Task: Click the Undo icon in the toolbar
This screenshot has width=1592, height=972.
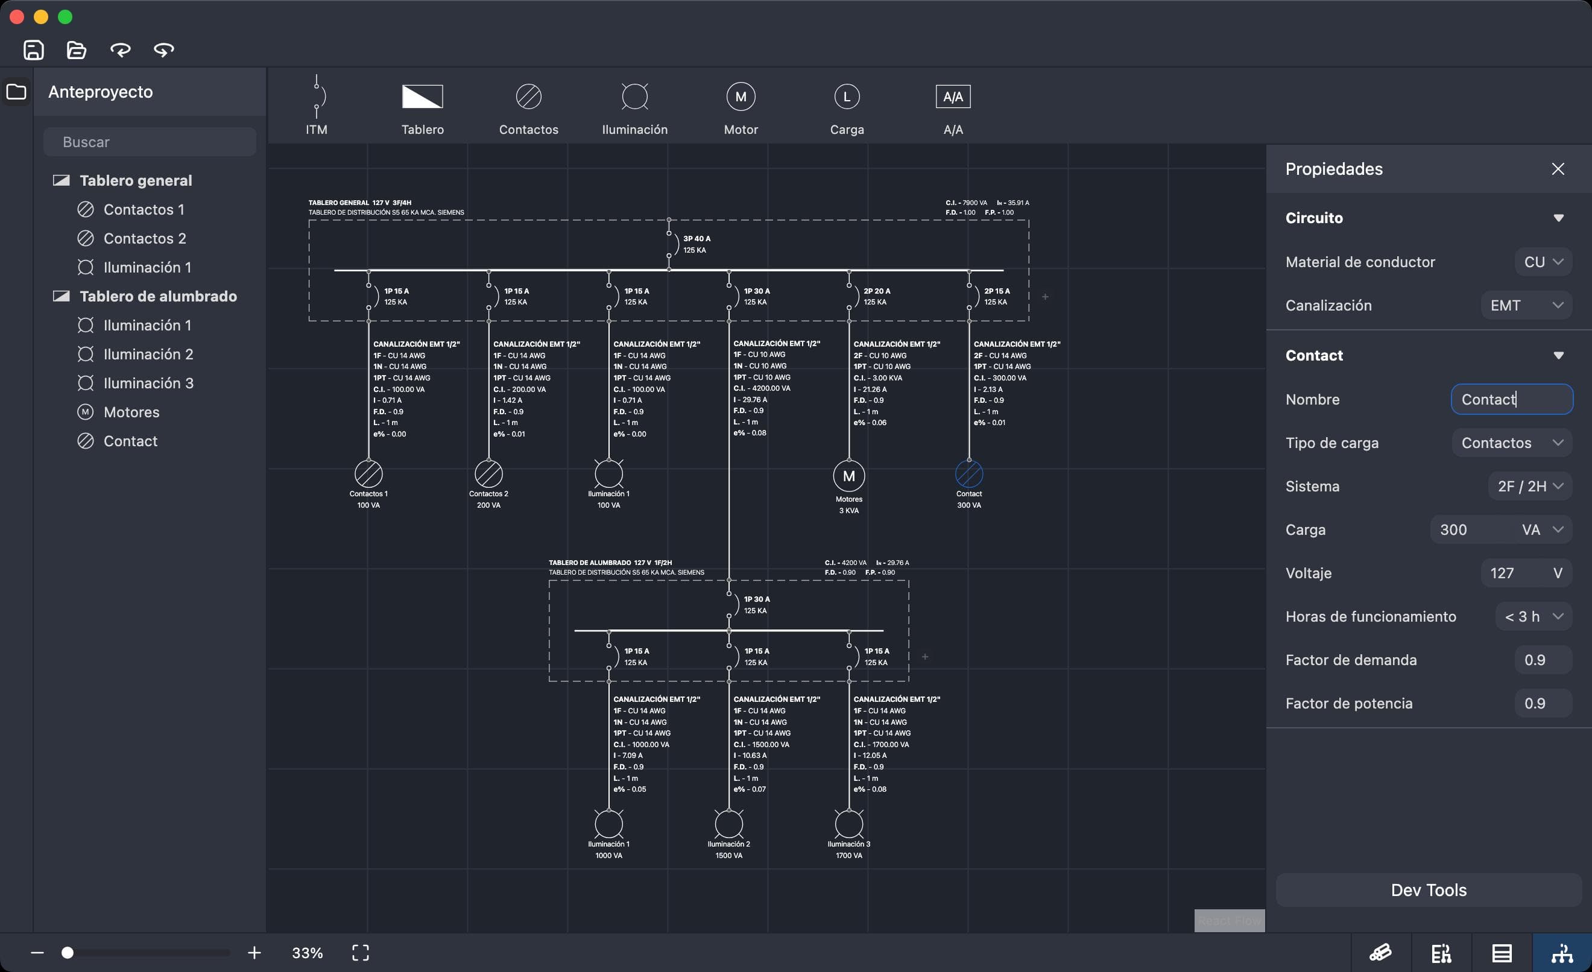Action: (121, 49)
